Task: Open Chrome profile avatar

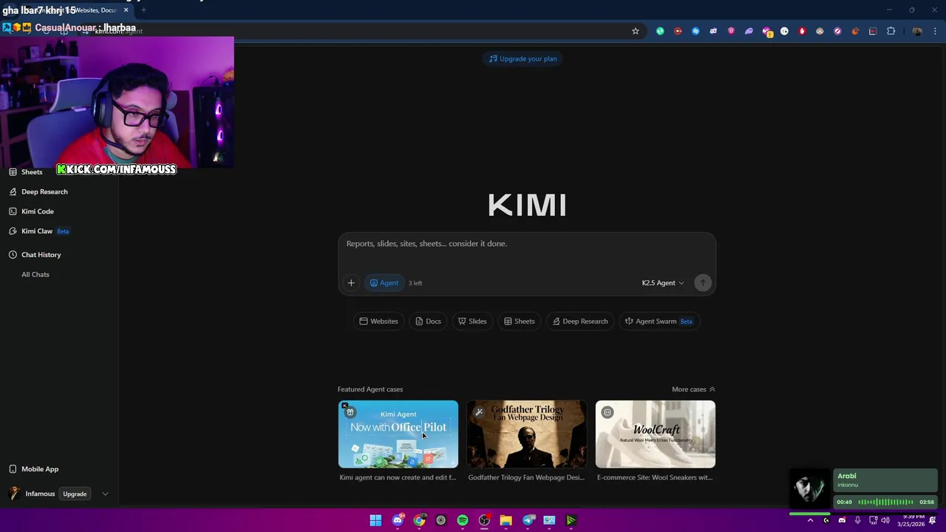Action: [x=917, y=31]
